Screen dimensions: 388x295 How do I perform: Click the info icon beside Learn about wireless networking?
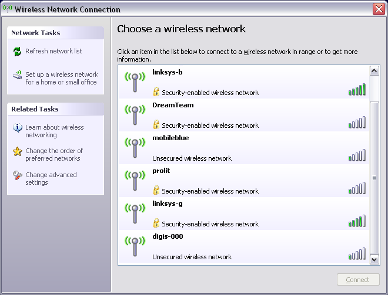pos(18,128)
